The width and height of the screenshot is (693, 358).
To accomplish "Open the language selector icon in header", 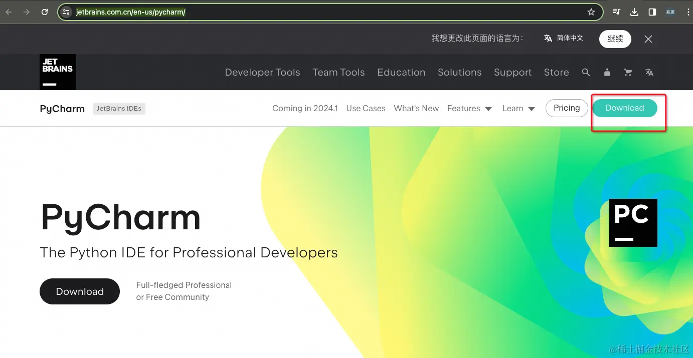I will click(x=649, y=72).
